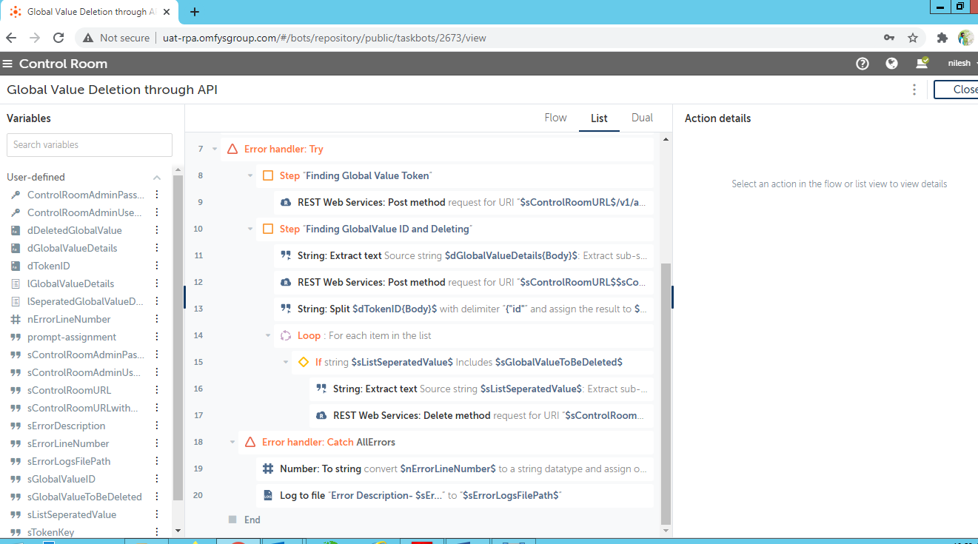Click the Search variables field
Screen dimensions: 978x544
click(x=90, y=145)
